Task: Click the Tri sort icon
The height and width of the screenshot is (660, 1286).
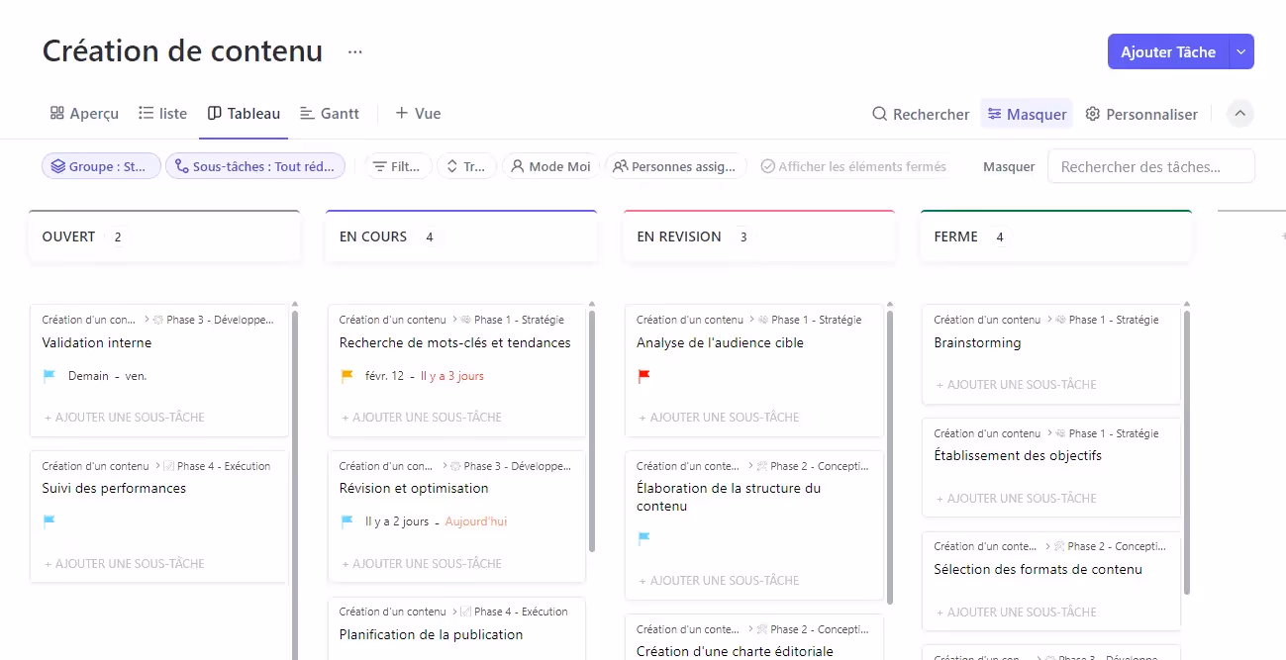Action: [452, 166]
